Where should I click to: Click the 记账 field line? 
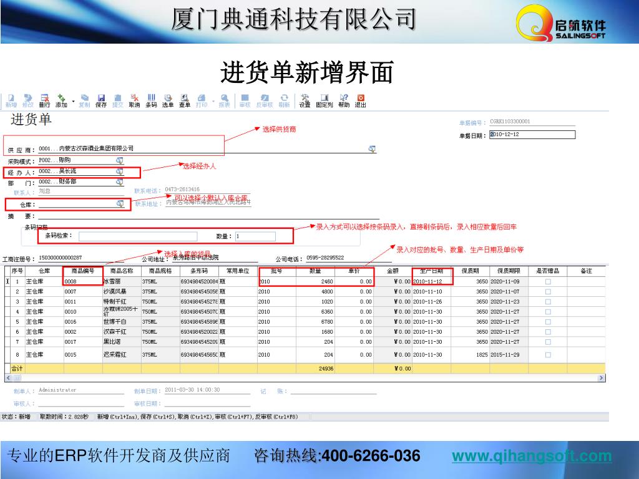(x=333, y=392)
